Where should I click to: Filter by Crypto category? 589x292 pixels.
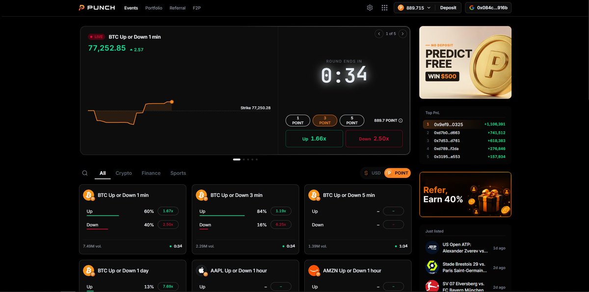pyautogui.click(x=124, y=173)
